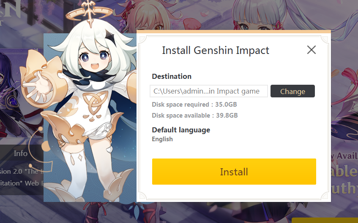Click the partial yellow button at bottom-right corner
Image resolution: width=358 pixels, height=223 pixels.
click(x=325, y=220)
